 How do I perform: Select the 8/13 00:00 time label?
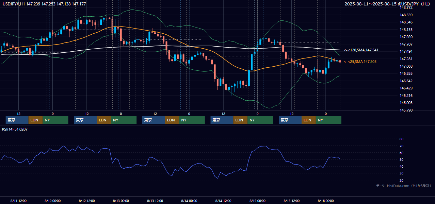[121, 201]
